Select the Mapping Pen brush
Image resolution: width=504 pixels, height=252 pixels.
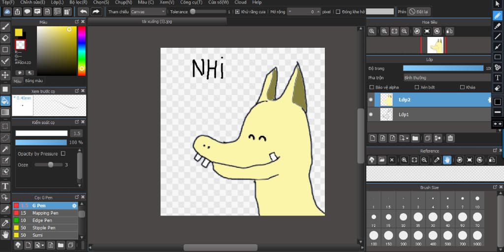45,213
